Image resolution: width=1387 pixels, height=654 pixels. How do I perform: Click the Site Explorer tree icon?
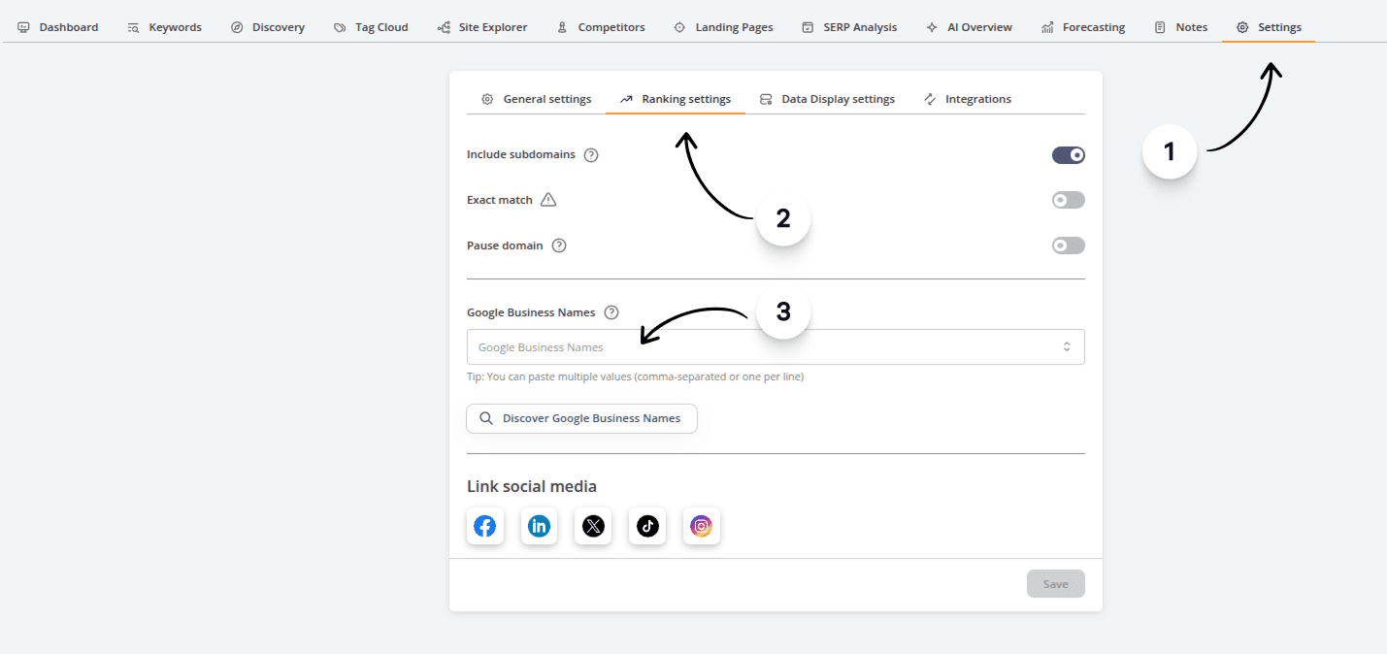pos(444,27)
